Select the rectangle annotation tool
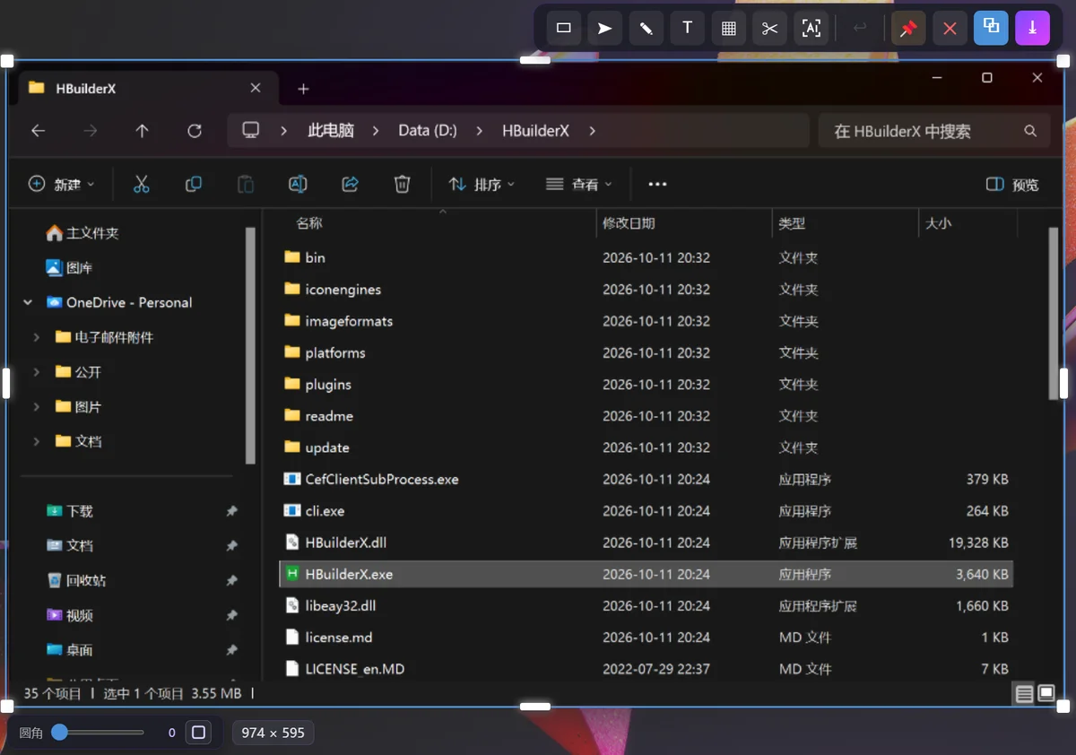This screenshot has height=755, width=1076. tap(563, 28)
